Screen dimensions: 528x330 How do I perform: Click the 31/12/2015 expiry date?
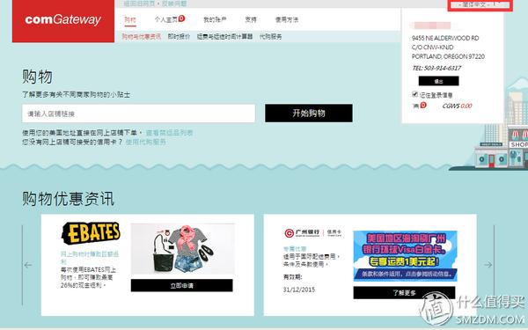coord(299,290)
